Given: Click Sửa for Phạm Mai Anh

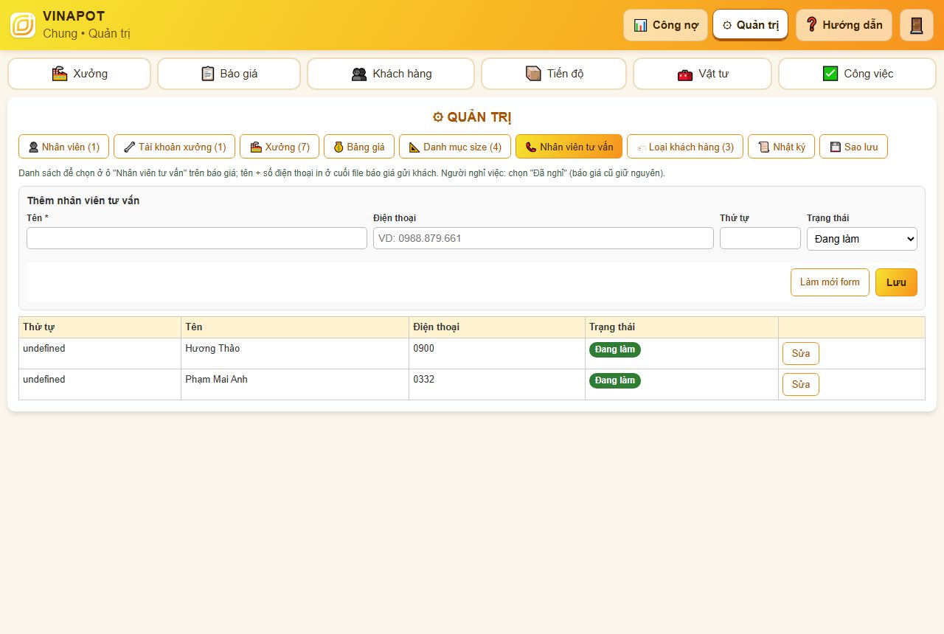Looking at the screenshot, I should click(801, 385).
